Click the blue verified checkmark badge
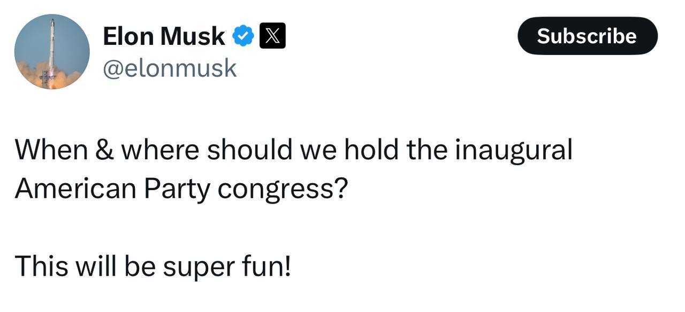Viewport: 685px width, 312px height. coord(243,36)
